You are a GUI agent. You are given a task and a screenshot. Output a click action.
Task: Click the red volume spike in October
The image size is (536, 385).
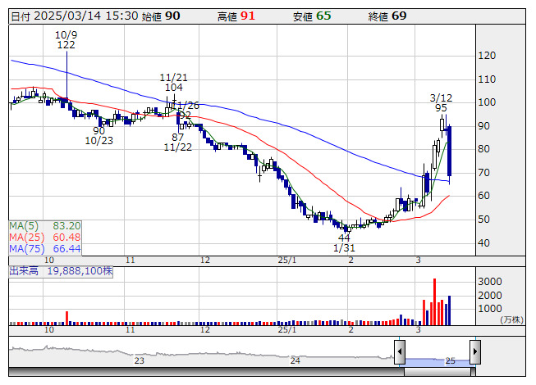point(67,318)
